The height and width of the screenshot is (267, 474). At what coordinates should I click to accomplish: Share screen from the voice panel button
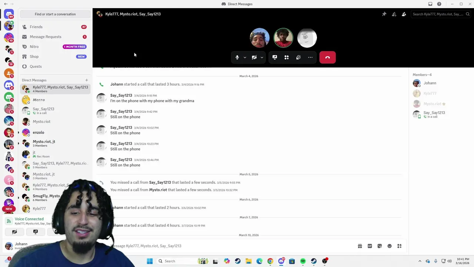click(x=36, y=232)
